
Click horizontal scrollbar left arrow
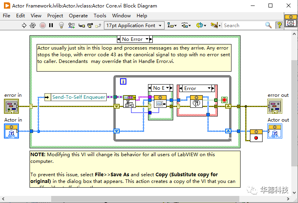[x=3, y=199]
